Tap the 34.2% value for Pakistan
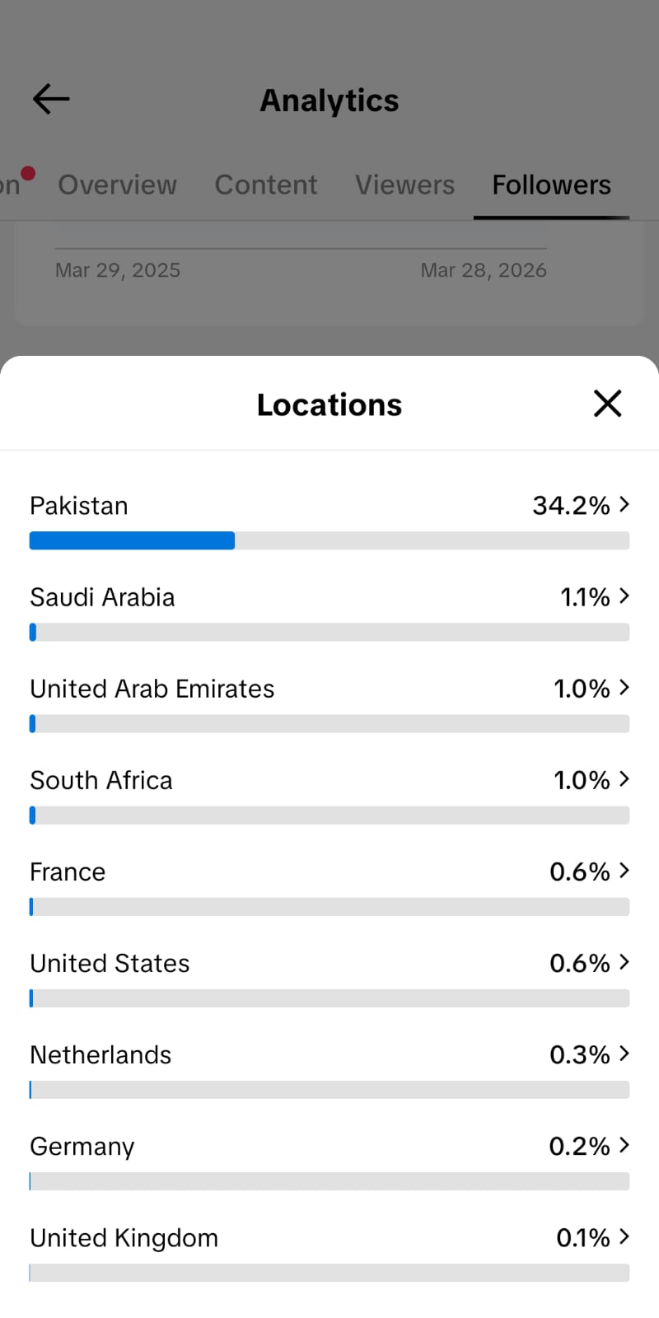The image size is (659, 1318). point(571,505)
